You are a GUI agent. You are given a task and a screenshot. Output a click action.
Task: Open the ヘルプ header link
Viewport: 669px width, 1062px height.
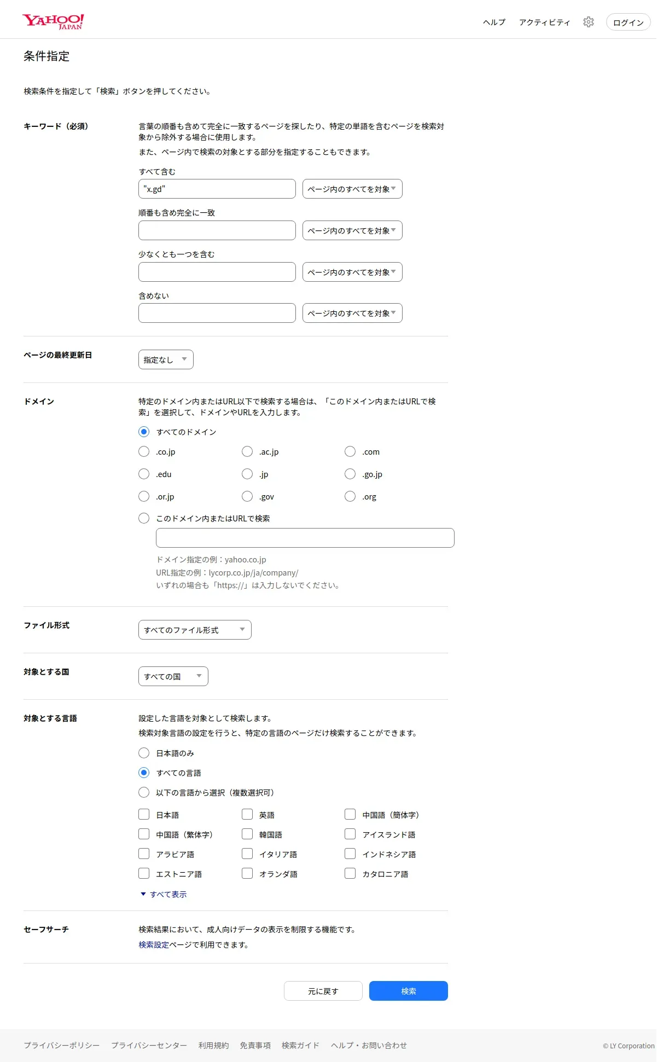pyautogui.click(x=494, y=22)
